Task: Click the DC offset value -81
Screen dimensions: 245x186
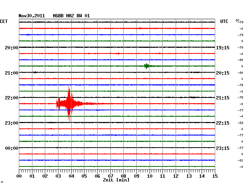Action: [x=240, y=160]
